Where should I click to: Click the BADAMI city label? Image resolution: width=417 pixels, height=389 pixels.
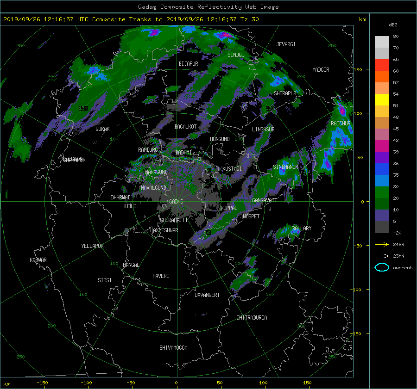coord(183,153)
